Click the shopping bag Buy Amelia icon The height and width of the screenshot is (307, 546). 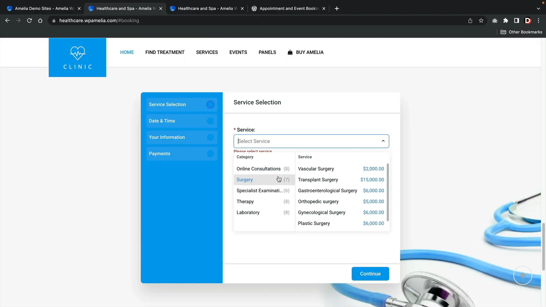[x=290, y=52]
